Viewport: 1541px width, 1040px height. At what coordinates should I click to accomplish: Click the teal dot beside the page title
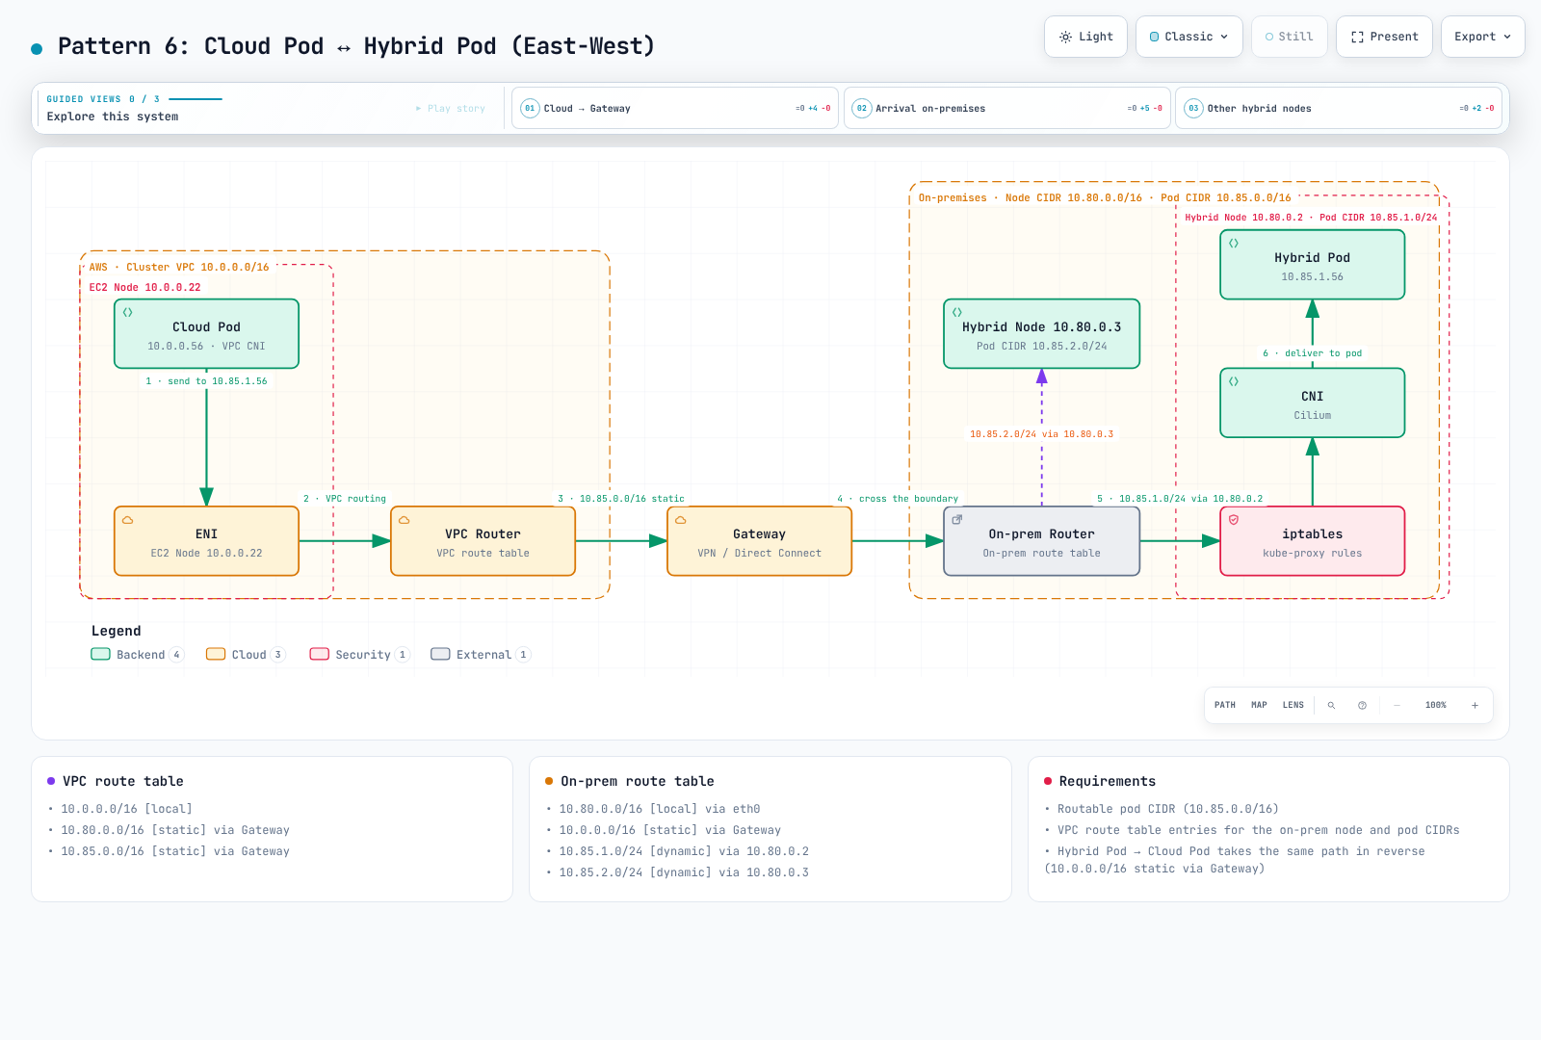[37, 48]
